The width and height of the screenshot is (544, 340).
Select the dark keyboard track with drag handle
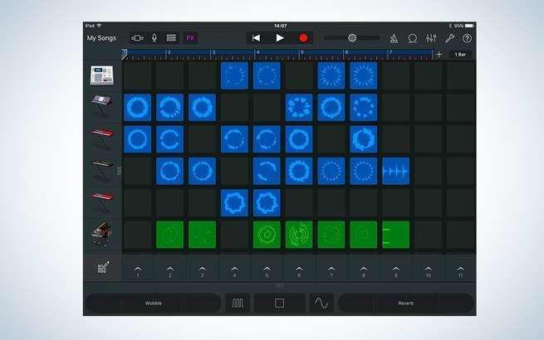pyautogui.click(x=102, y=168)
